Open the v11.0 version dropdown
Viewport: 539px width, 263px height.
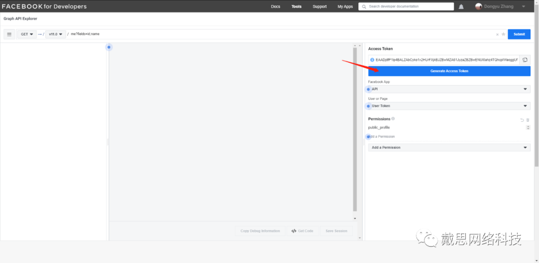(56, 34)
